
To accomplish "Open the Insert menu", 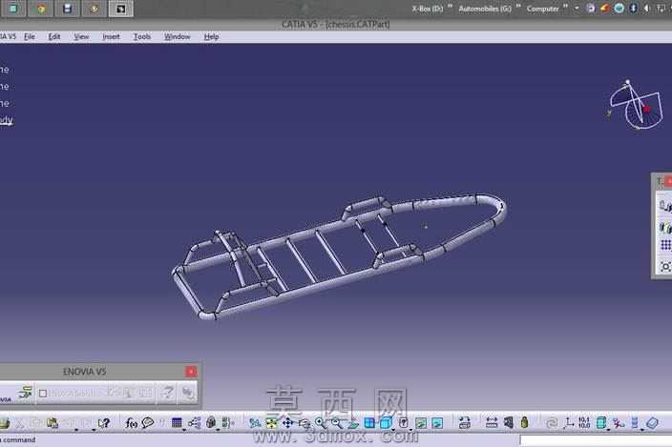I will (111, 37).
